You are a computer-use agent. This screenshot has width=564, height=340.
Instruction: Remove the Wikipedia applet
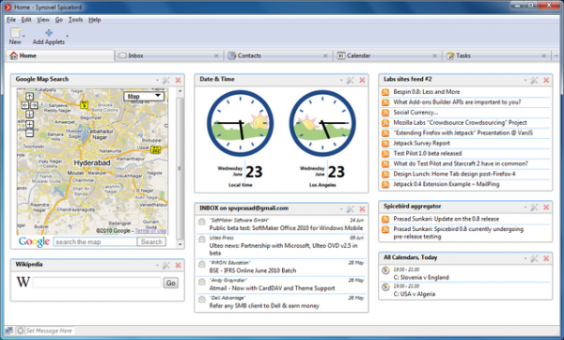(178, 265)
